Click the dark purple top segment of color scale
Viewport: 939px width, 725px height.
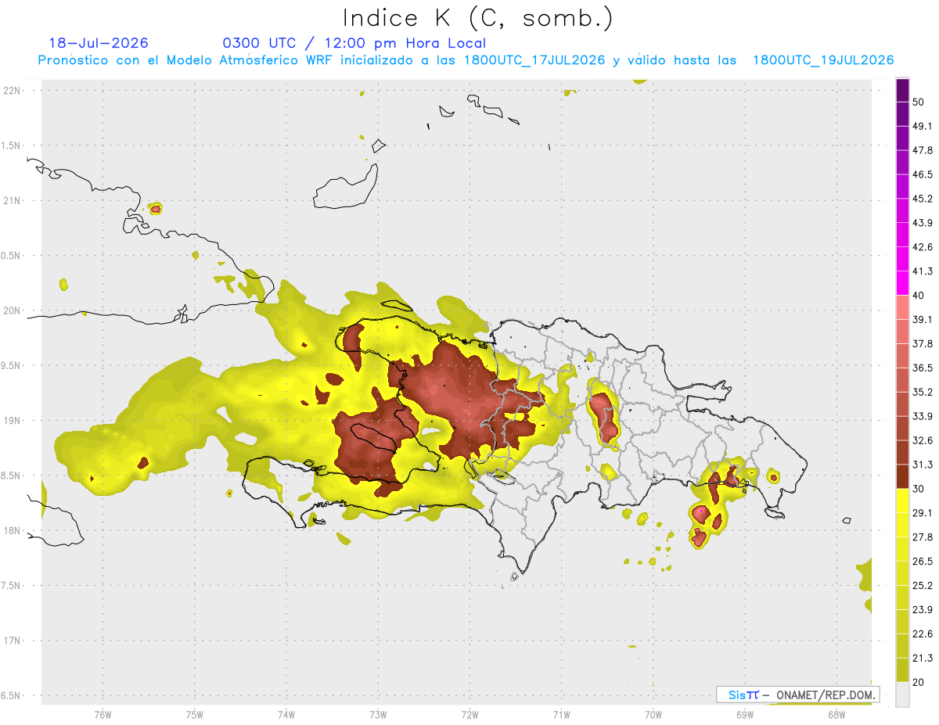pos(902,92)
